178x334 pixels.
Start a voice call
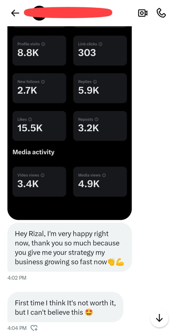pos(161,13)
